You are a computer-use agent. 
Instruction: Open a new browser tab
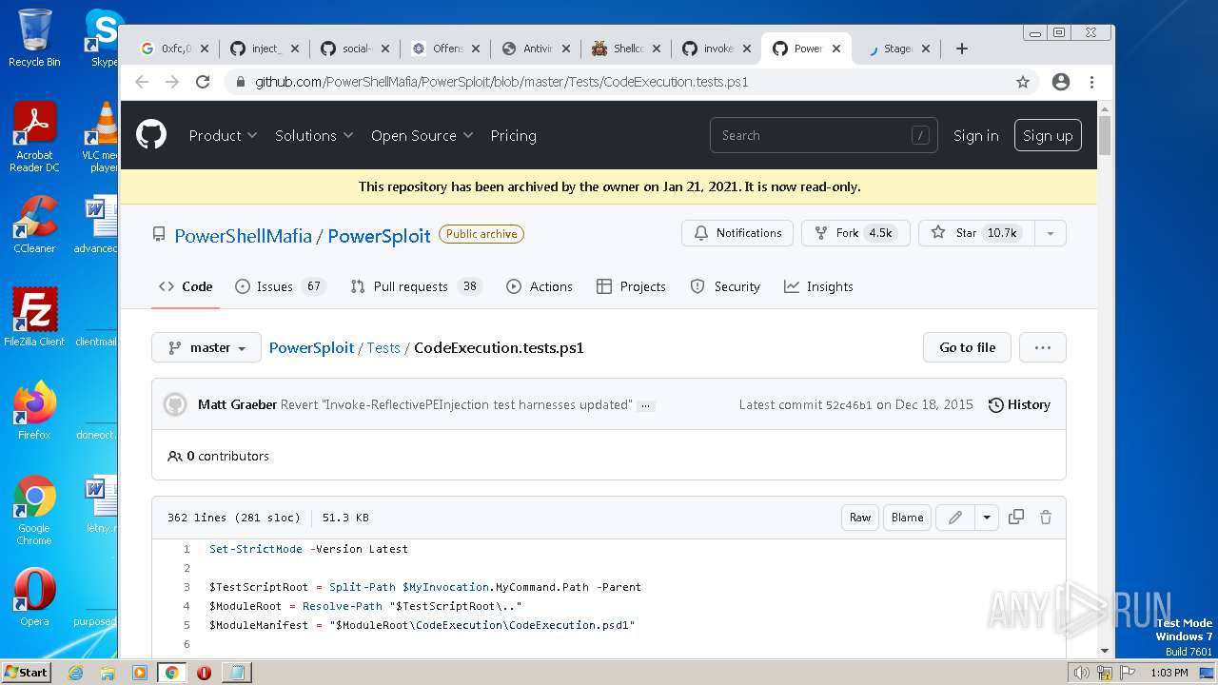coord(962,49)
